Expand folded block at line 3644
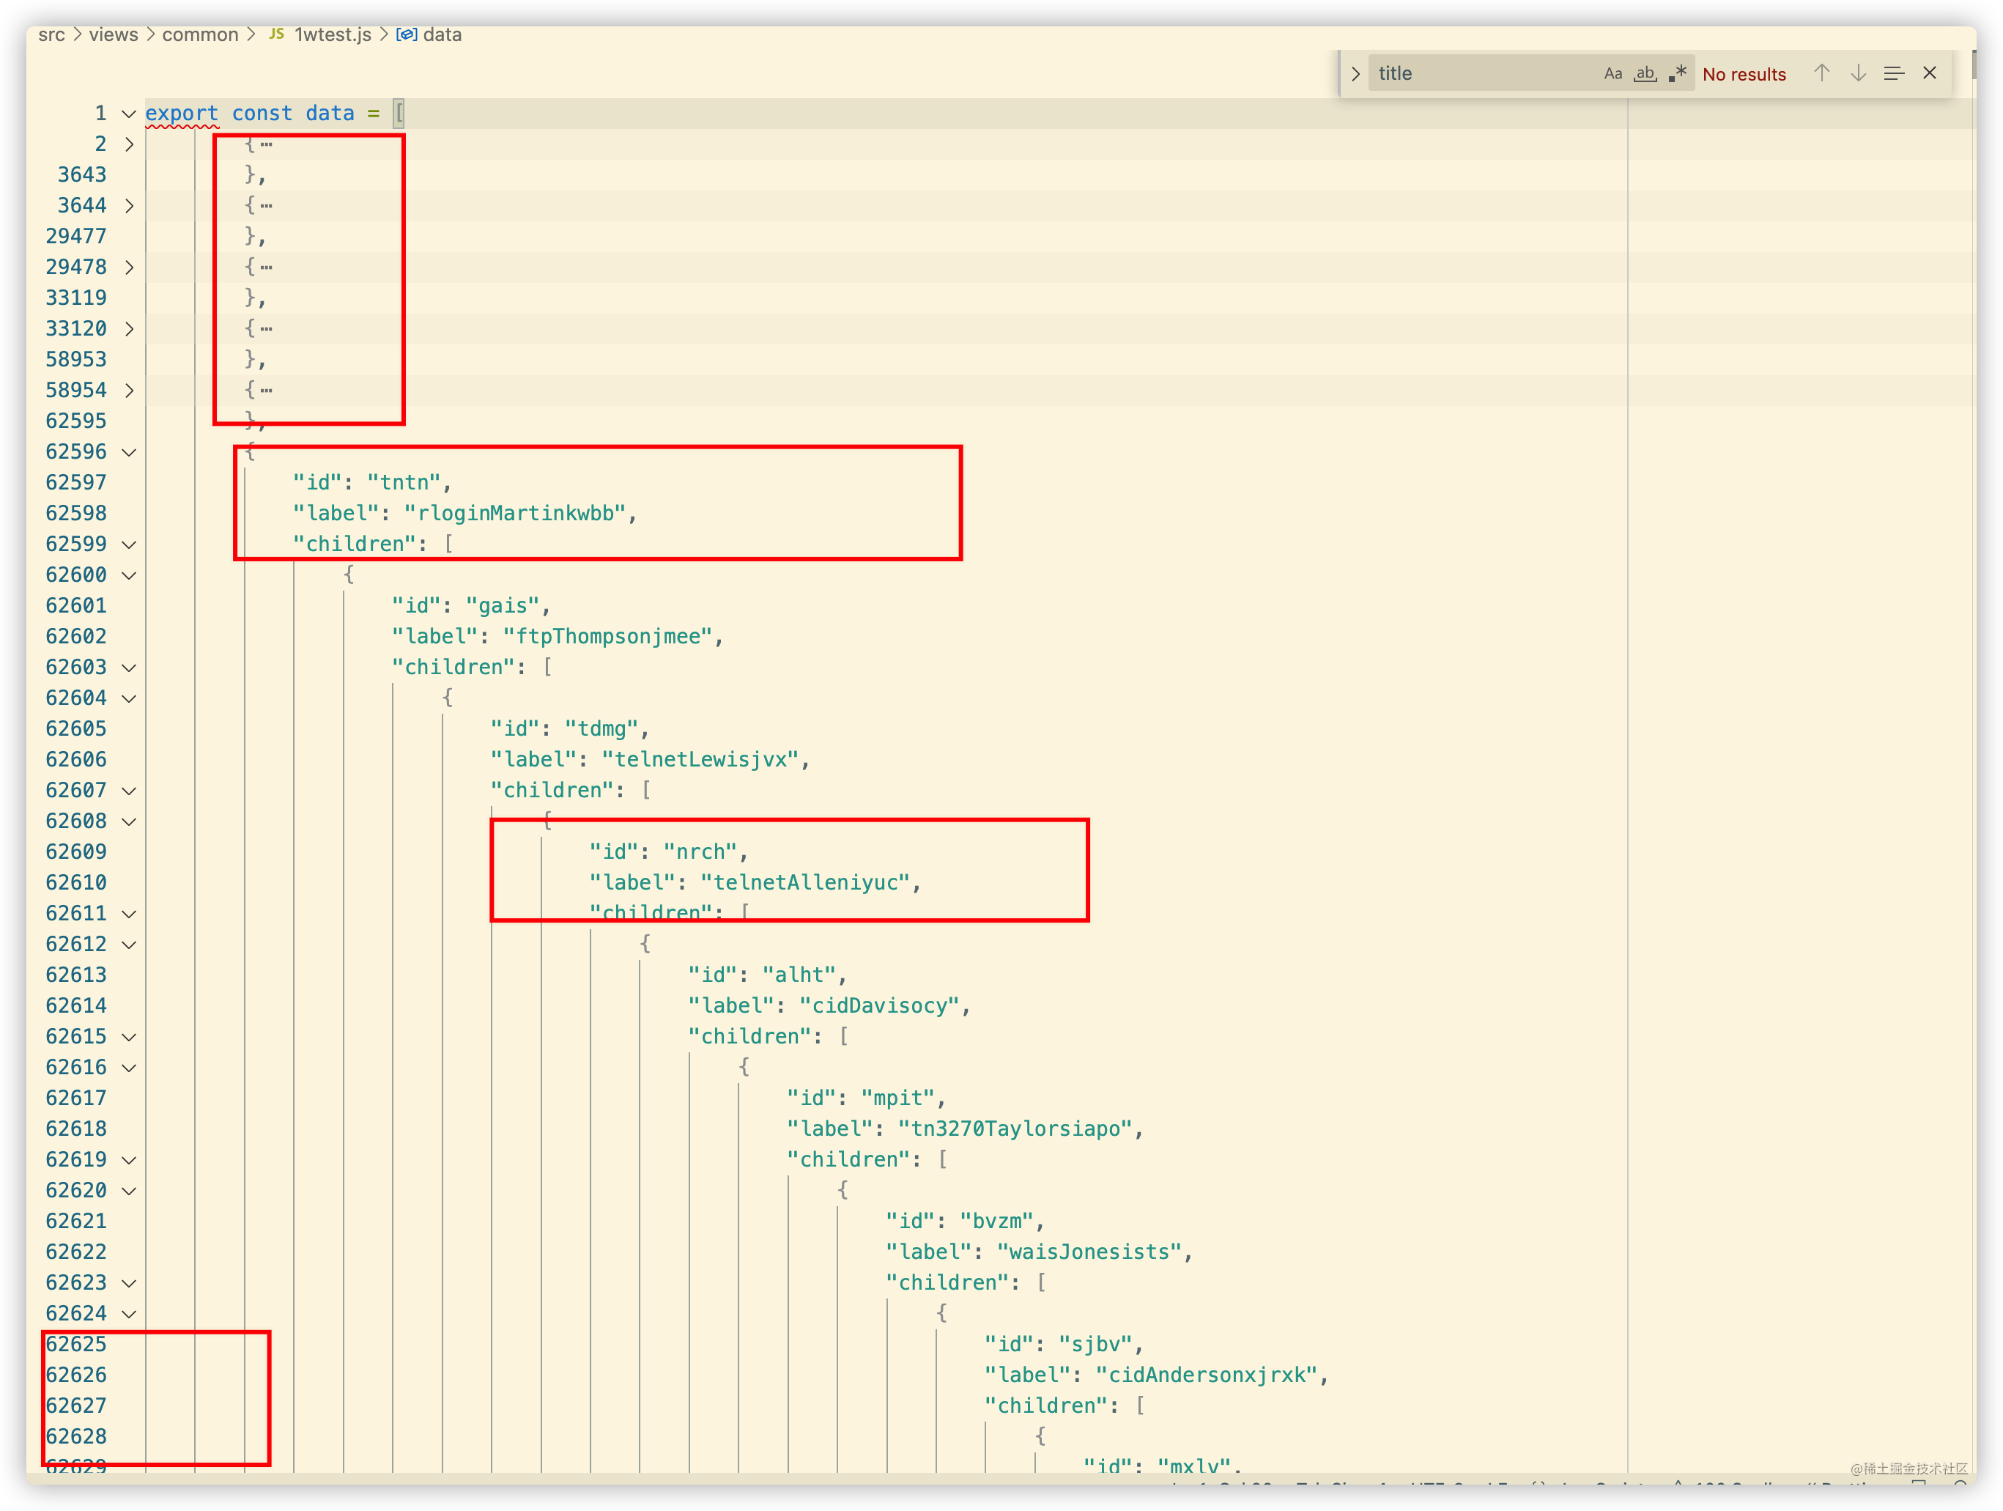Image resolution: width=2003 pixels, height=1511 pixels. (130, 206)
